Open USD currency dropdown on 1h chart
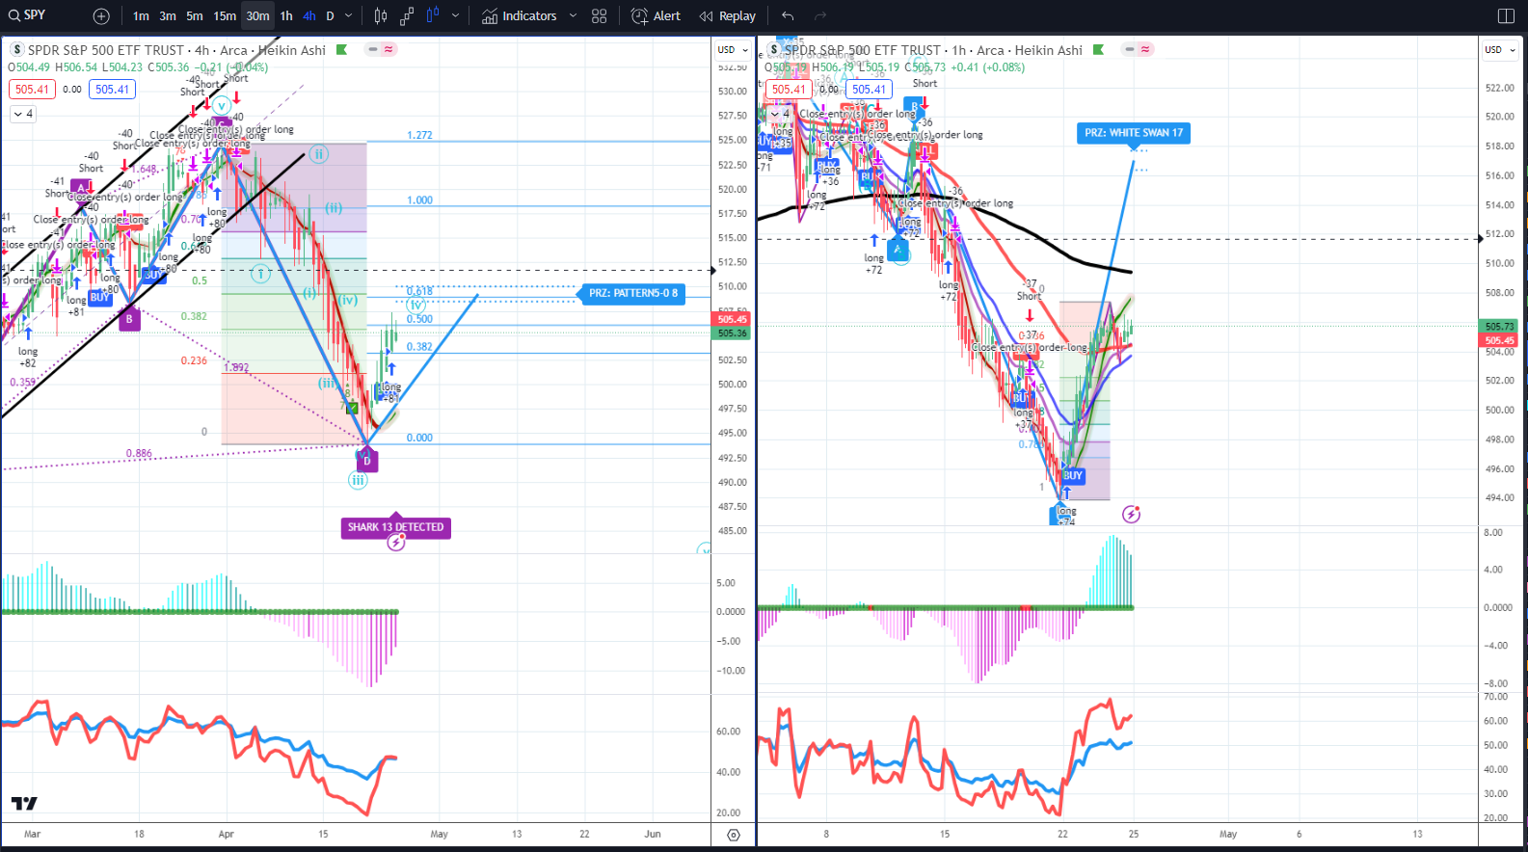1528x852 pixels. pyautogui.click(x=1499, y=49)
